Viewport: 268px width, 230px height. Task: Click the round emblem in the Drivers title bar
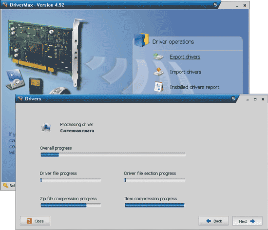point(233,98)
